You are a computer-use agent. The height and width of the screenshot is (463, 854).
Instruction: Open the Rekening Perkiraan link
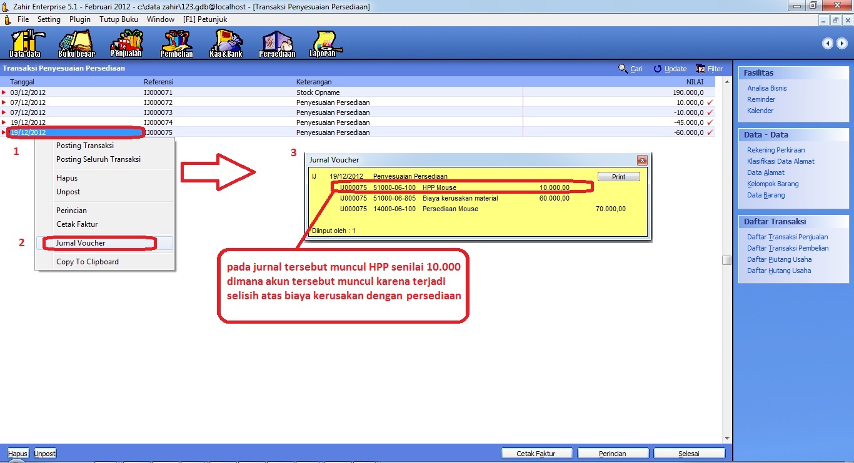[x=776, y=150]
